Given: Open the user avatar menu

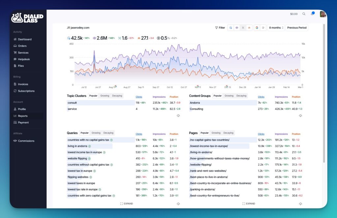Looking at the screenshot, I should tap(323, 14).
